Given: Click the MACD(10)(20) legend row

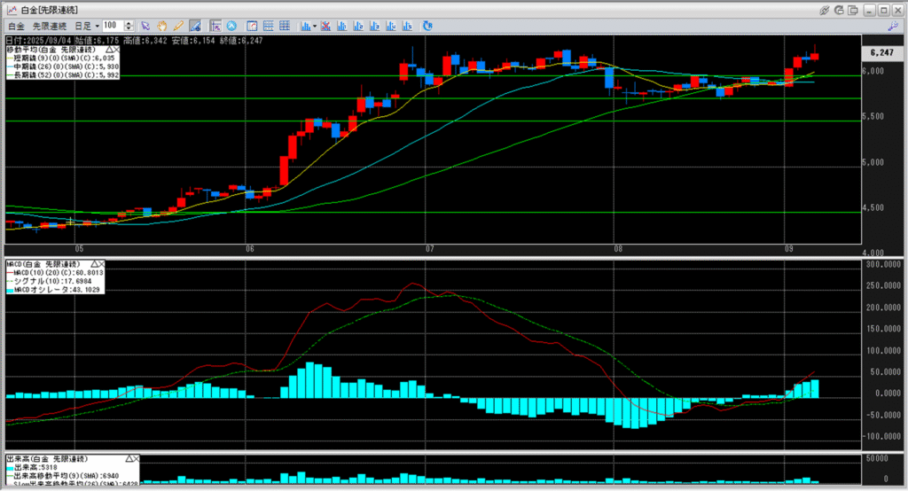Looking at the screenshot, I should (x=55, y=272).
